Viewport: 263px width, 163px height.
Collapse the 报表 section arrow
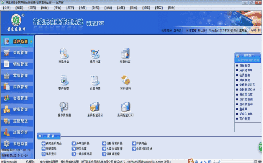[40, 136]
